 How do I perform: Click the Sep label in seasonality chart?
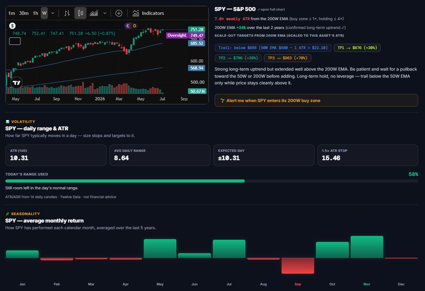(298, 284)
